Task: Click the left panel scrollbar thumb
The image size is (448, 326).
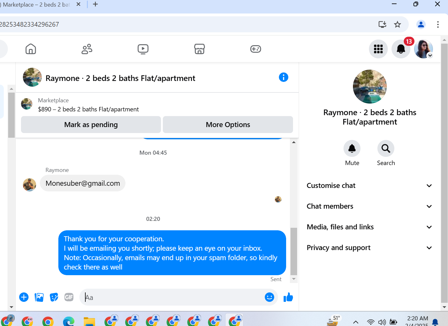Action: point(11,115)
